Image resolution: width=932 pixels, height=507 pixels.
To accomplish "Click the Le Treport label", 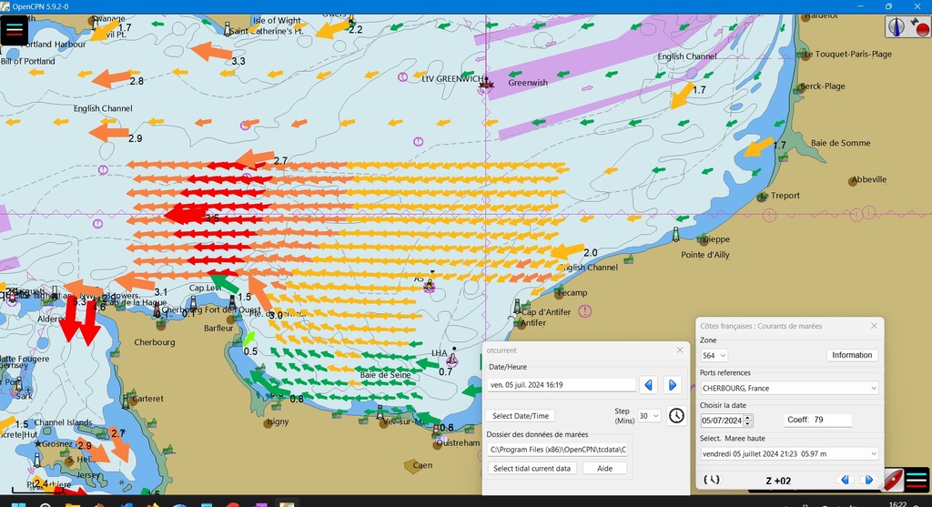I will click(780, 196).
